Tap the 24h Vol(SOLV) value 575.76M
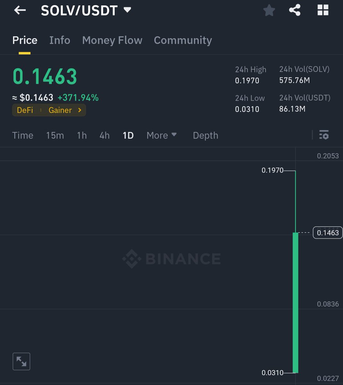 (x=295, y=80)
